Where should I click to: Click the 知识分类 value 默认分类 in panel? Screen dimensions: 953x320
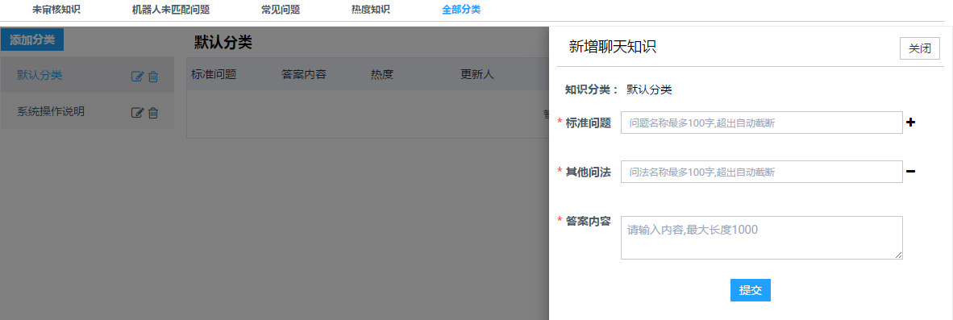tap(649, 89)
